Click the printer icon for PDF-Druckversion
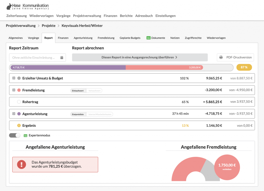Image resolution: width=264 pixels, height=191 pixels. click(221, 57)
